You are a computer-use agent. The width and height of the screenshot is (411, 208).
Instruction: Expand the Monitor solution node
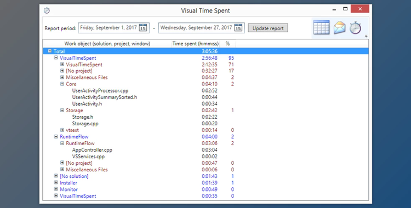click(56, 189)
